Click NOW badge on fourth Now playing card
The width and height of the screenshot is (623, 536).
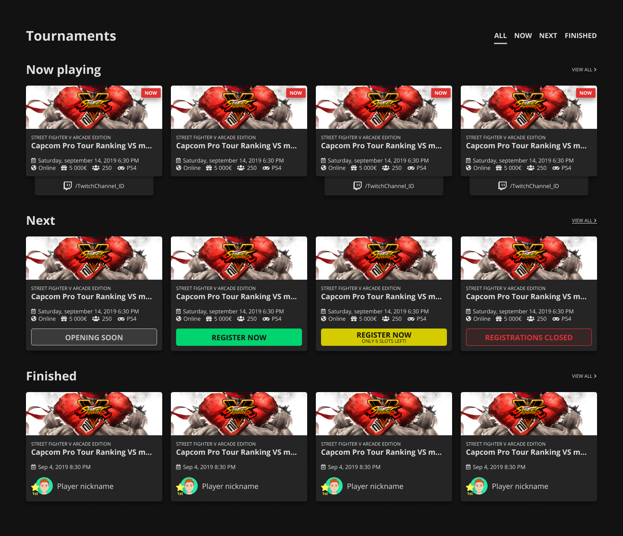586,93
